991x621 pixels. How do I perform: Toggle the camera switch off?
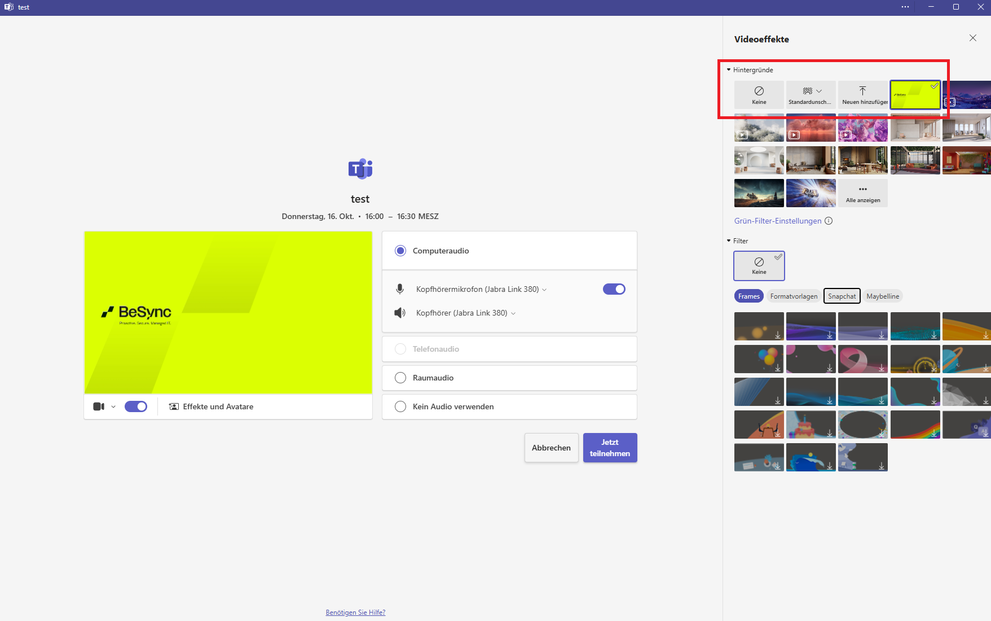click(x=136, y=406)
